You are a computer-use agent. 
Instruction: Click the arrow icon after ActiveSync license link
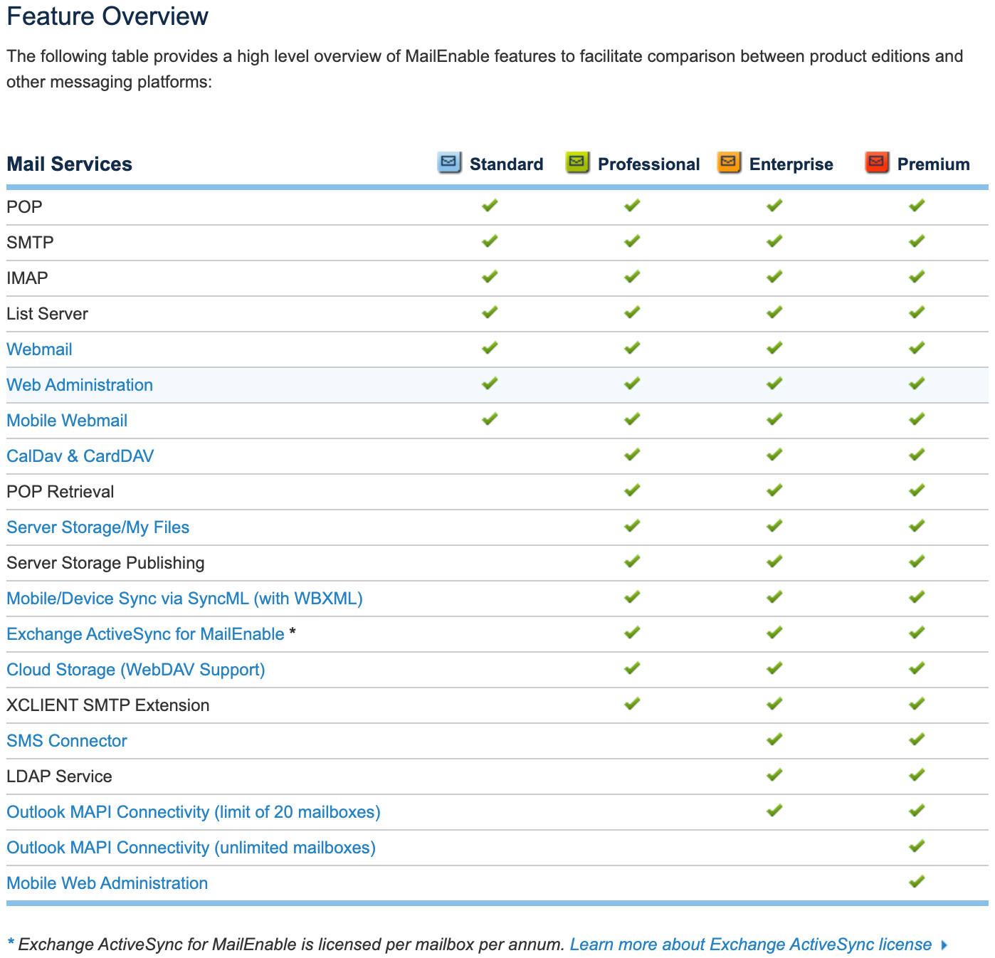[x=944, y=945]
